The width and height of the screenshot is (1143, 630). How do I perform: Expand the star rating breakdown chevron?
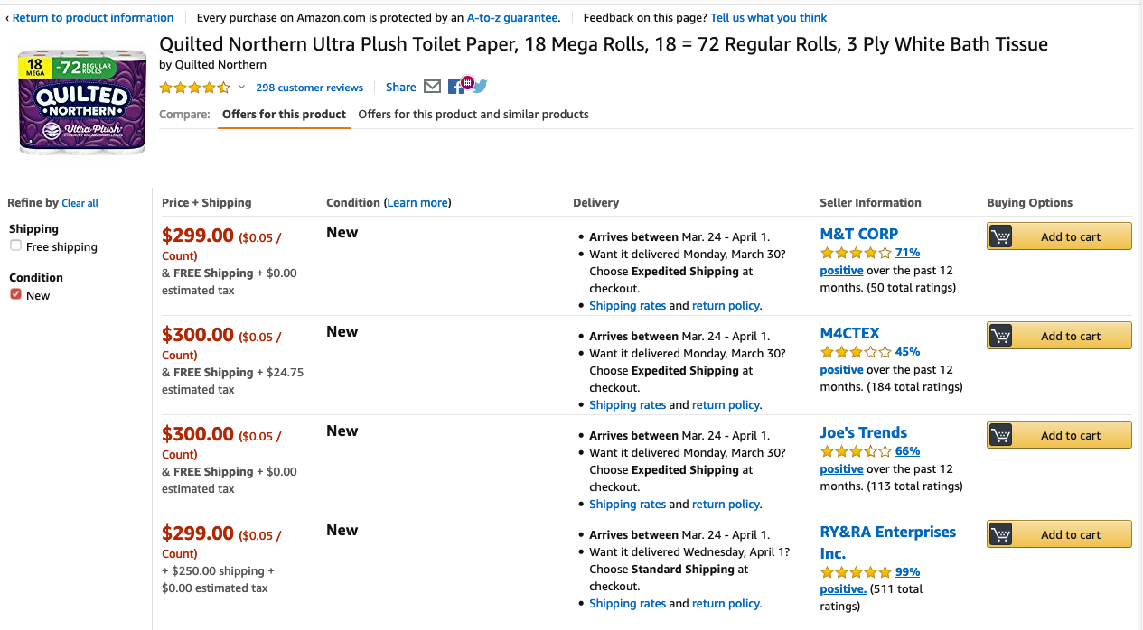point(241,88)
